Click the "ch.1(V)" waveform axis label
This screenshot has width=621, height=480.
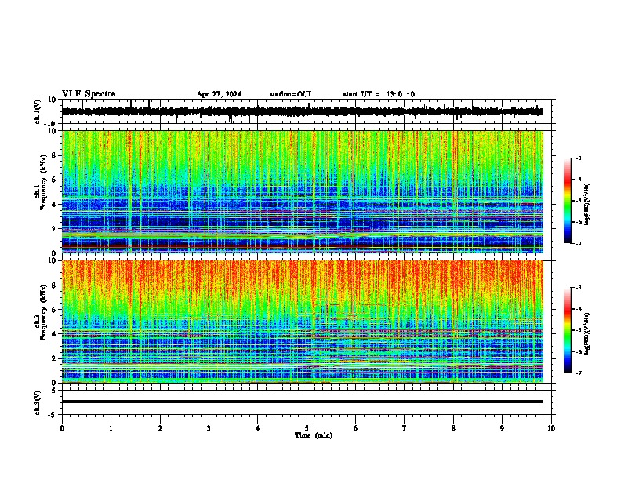(38, 111)
